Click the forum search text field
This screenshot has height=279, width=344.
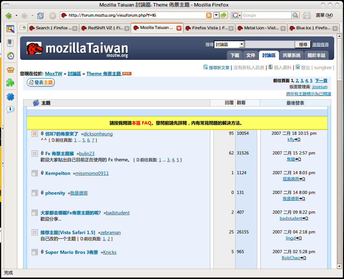click(x=270, y=45)
